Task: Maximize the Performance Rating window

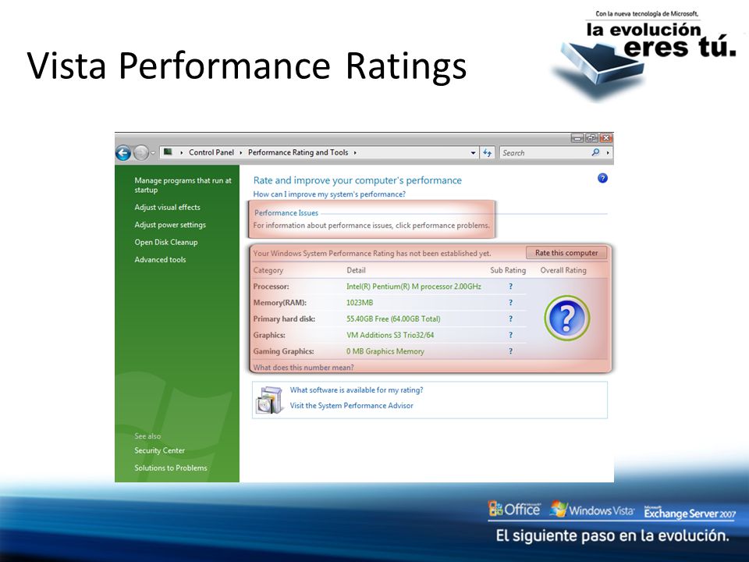Action: (x=592, y=138)
